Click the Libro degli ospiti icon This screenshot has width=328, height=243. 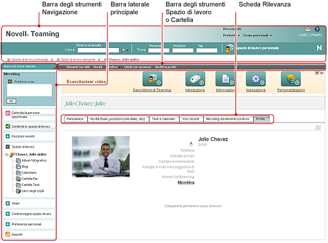click(x=19, y=191)
